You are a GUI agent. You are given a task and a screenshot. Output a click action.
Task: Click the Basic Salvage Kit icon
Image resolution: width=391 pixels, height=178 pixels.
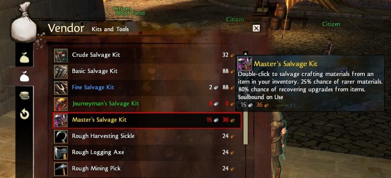pyautogui.click(x=61, y=72)
